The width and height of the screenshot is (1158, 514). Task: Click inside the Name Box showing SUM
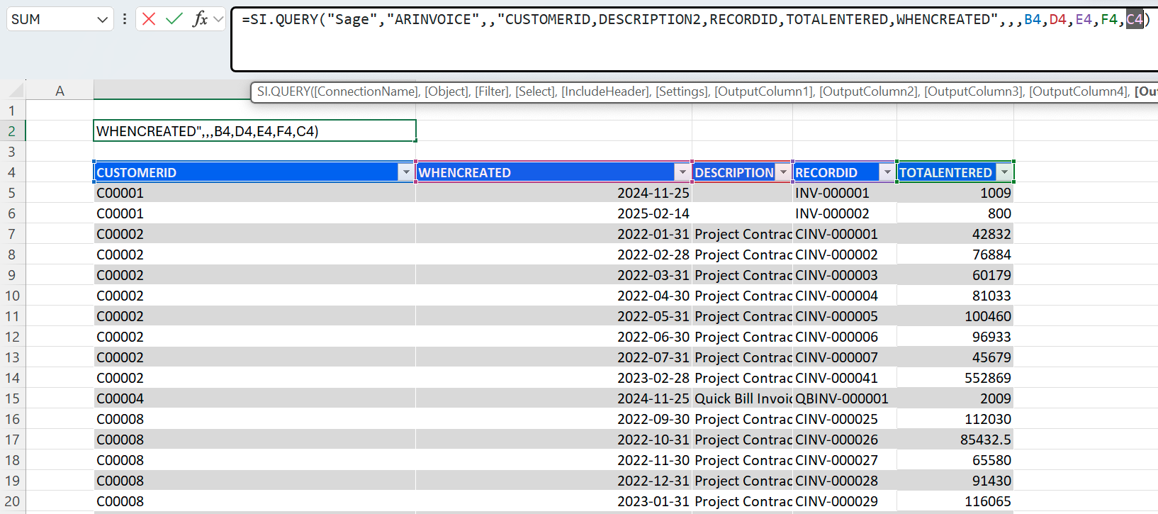pos(50,20)
